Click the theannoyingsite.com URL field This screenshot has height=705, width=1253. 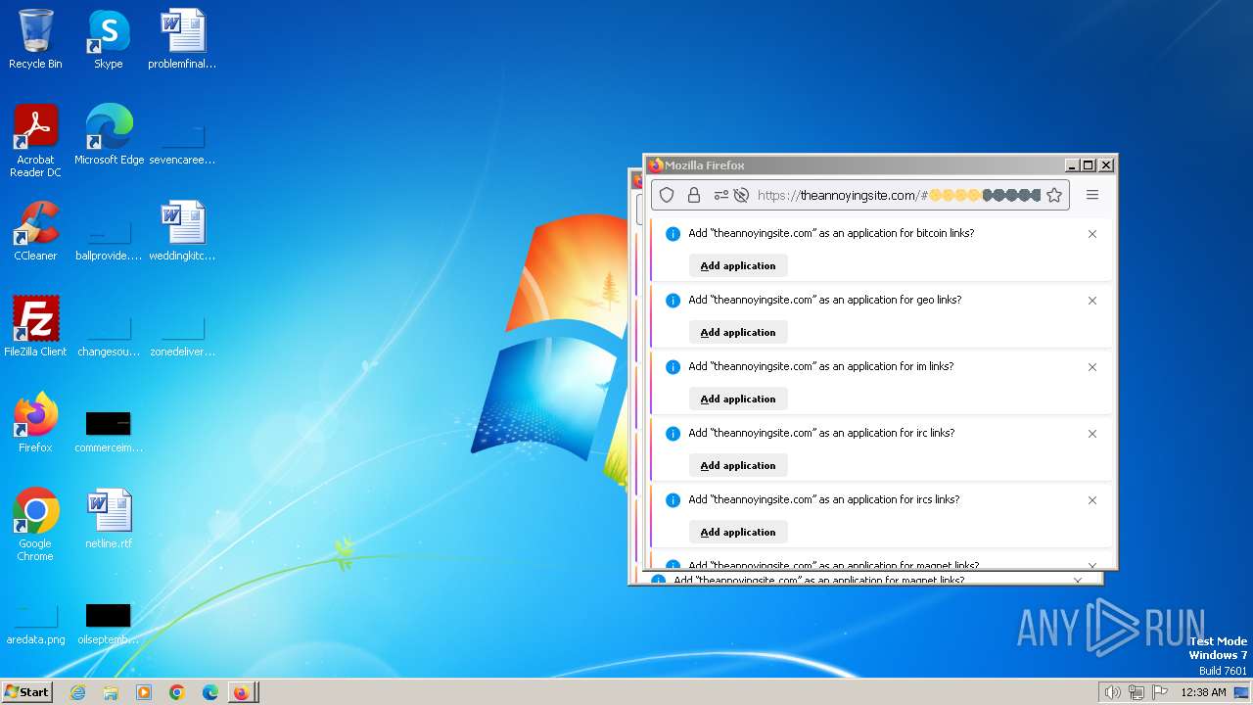click(860, 195)
